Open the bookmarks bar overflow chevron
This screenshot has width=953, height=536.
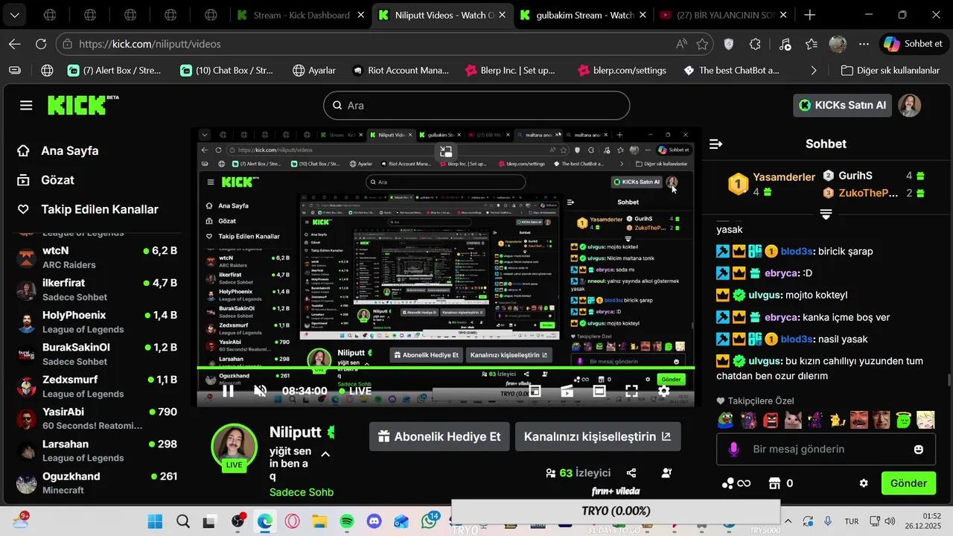813,70
